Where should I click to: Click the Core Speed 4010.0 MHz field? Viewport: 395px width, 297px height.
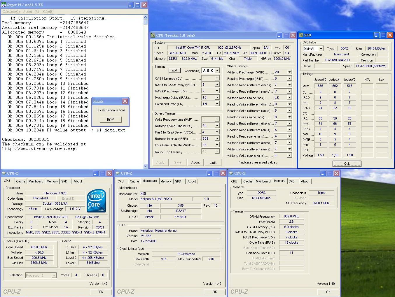pyautogui.click(x=39, y=247)
